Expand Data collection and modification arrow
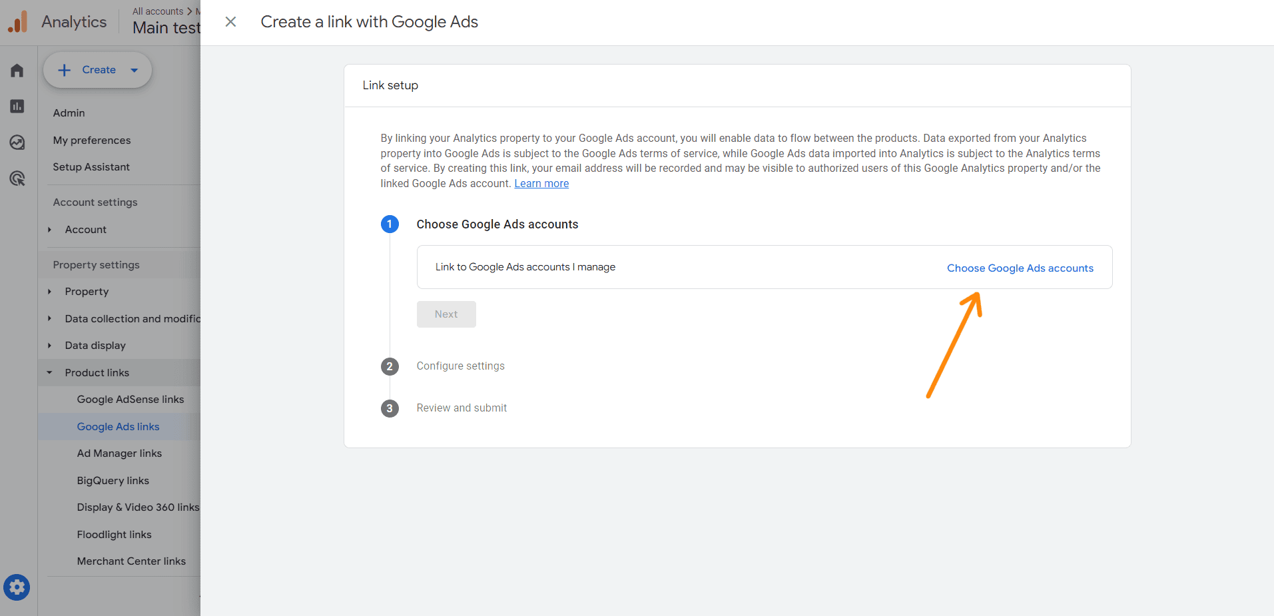Image resolution: width=1274 pixels, height=616 pixels. click(50, 319)
